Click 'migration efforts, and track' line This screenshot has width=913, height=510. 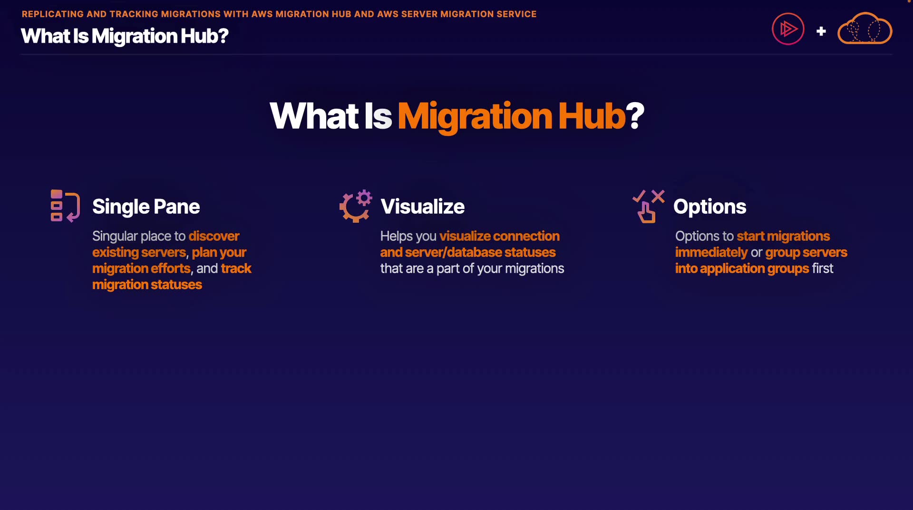[x=172, y=268]
